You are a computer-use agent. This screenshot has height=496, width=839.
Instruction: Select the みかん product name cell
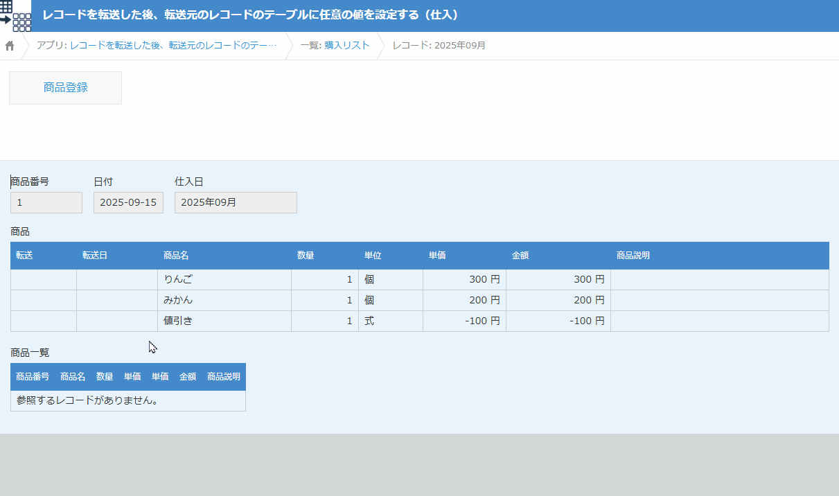[x=224, y=301]
